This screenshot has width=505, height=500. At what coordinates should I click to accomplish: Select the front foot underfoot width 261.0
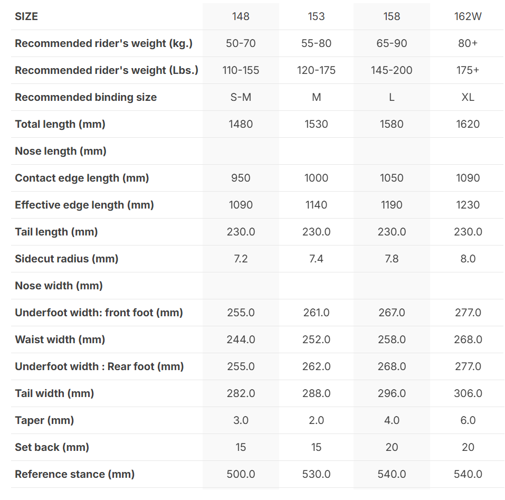pyautogui.click(x=316, y=313)
